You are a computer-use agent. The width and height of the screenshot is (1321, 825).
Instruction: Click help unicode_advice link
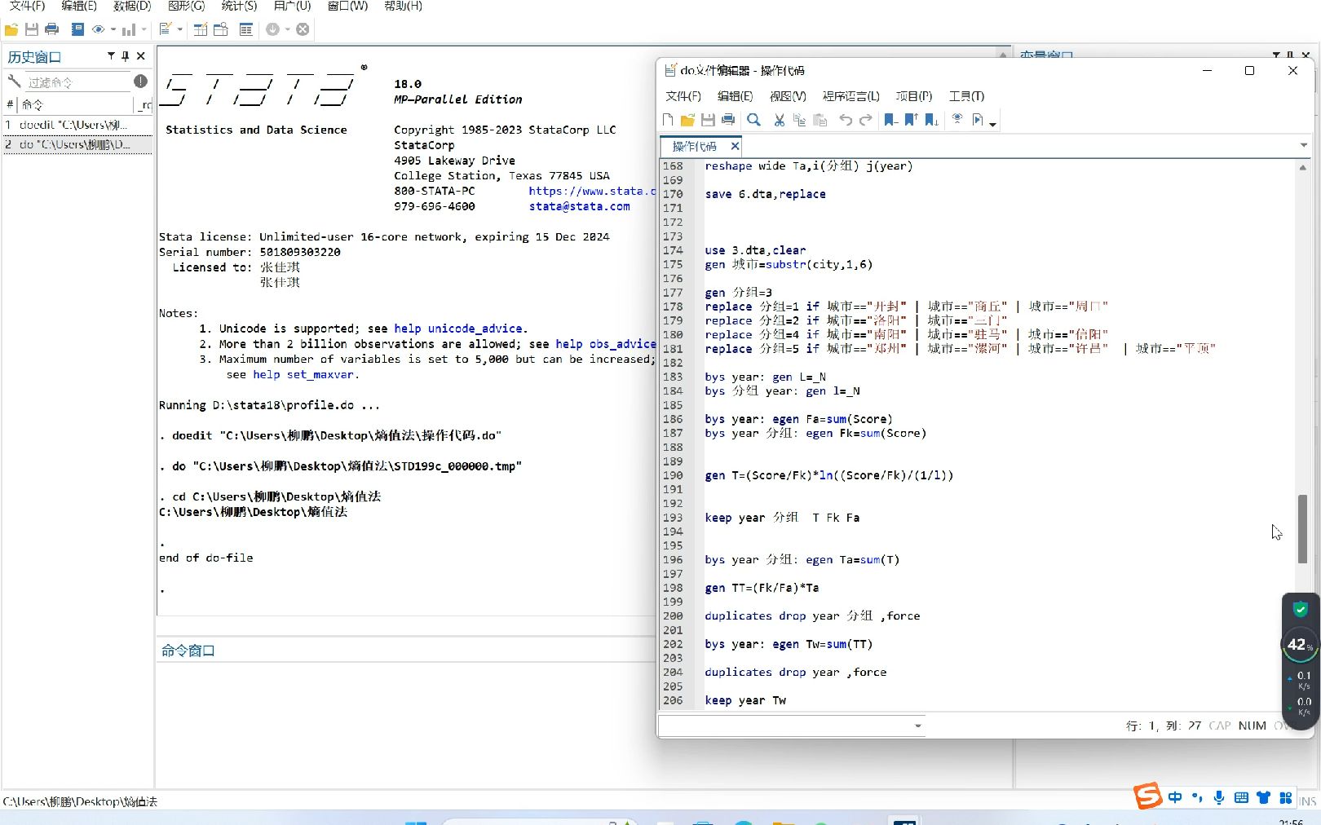point(458,329)
